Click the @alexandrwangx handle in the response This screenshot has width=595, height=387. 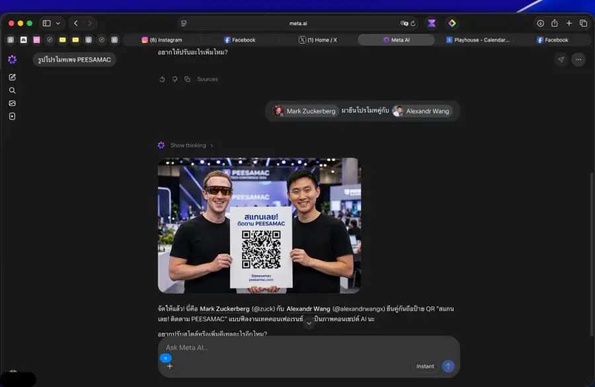(358, 309)
